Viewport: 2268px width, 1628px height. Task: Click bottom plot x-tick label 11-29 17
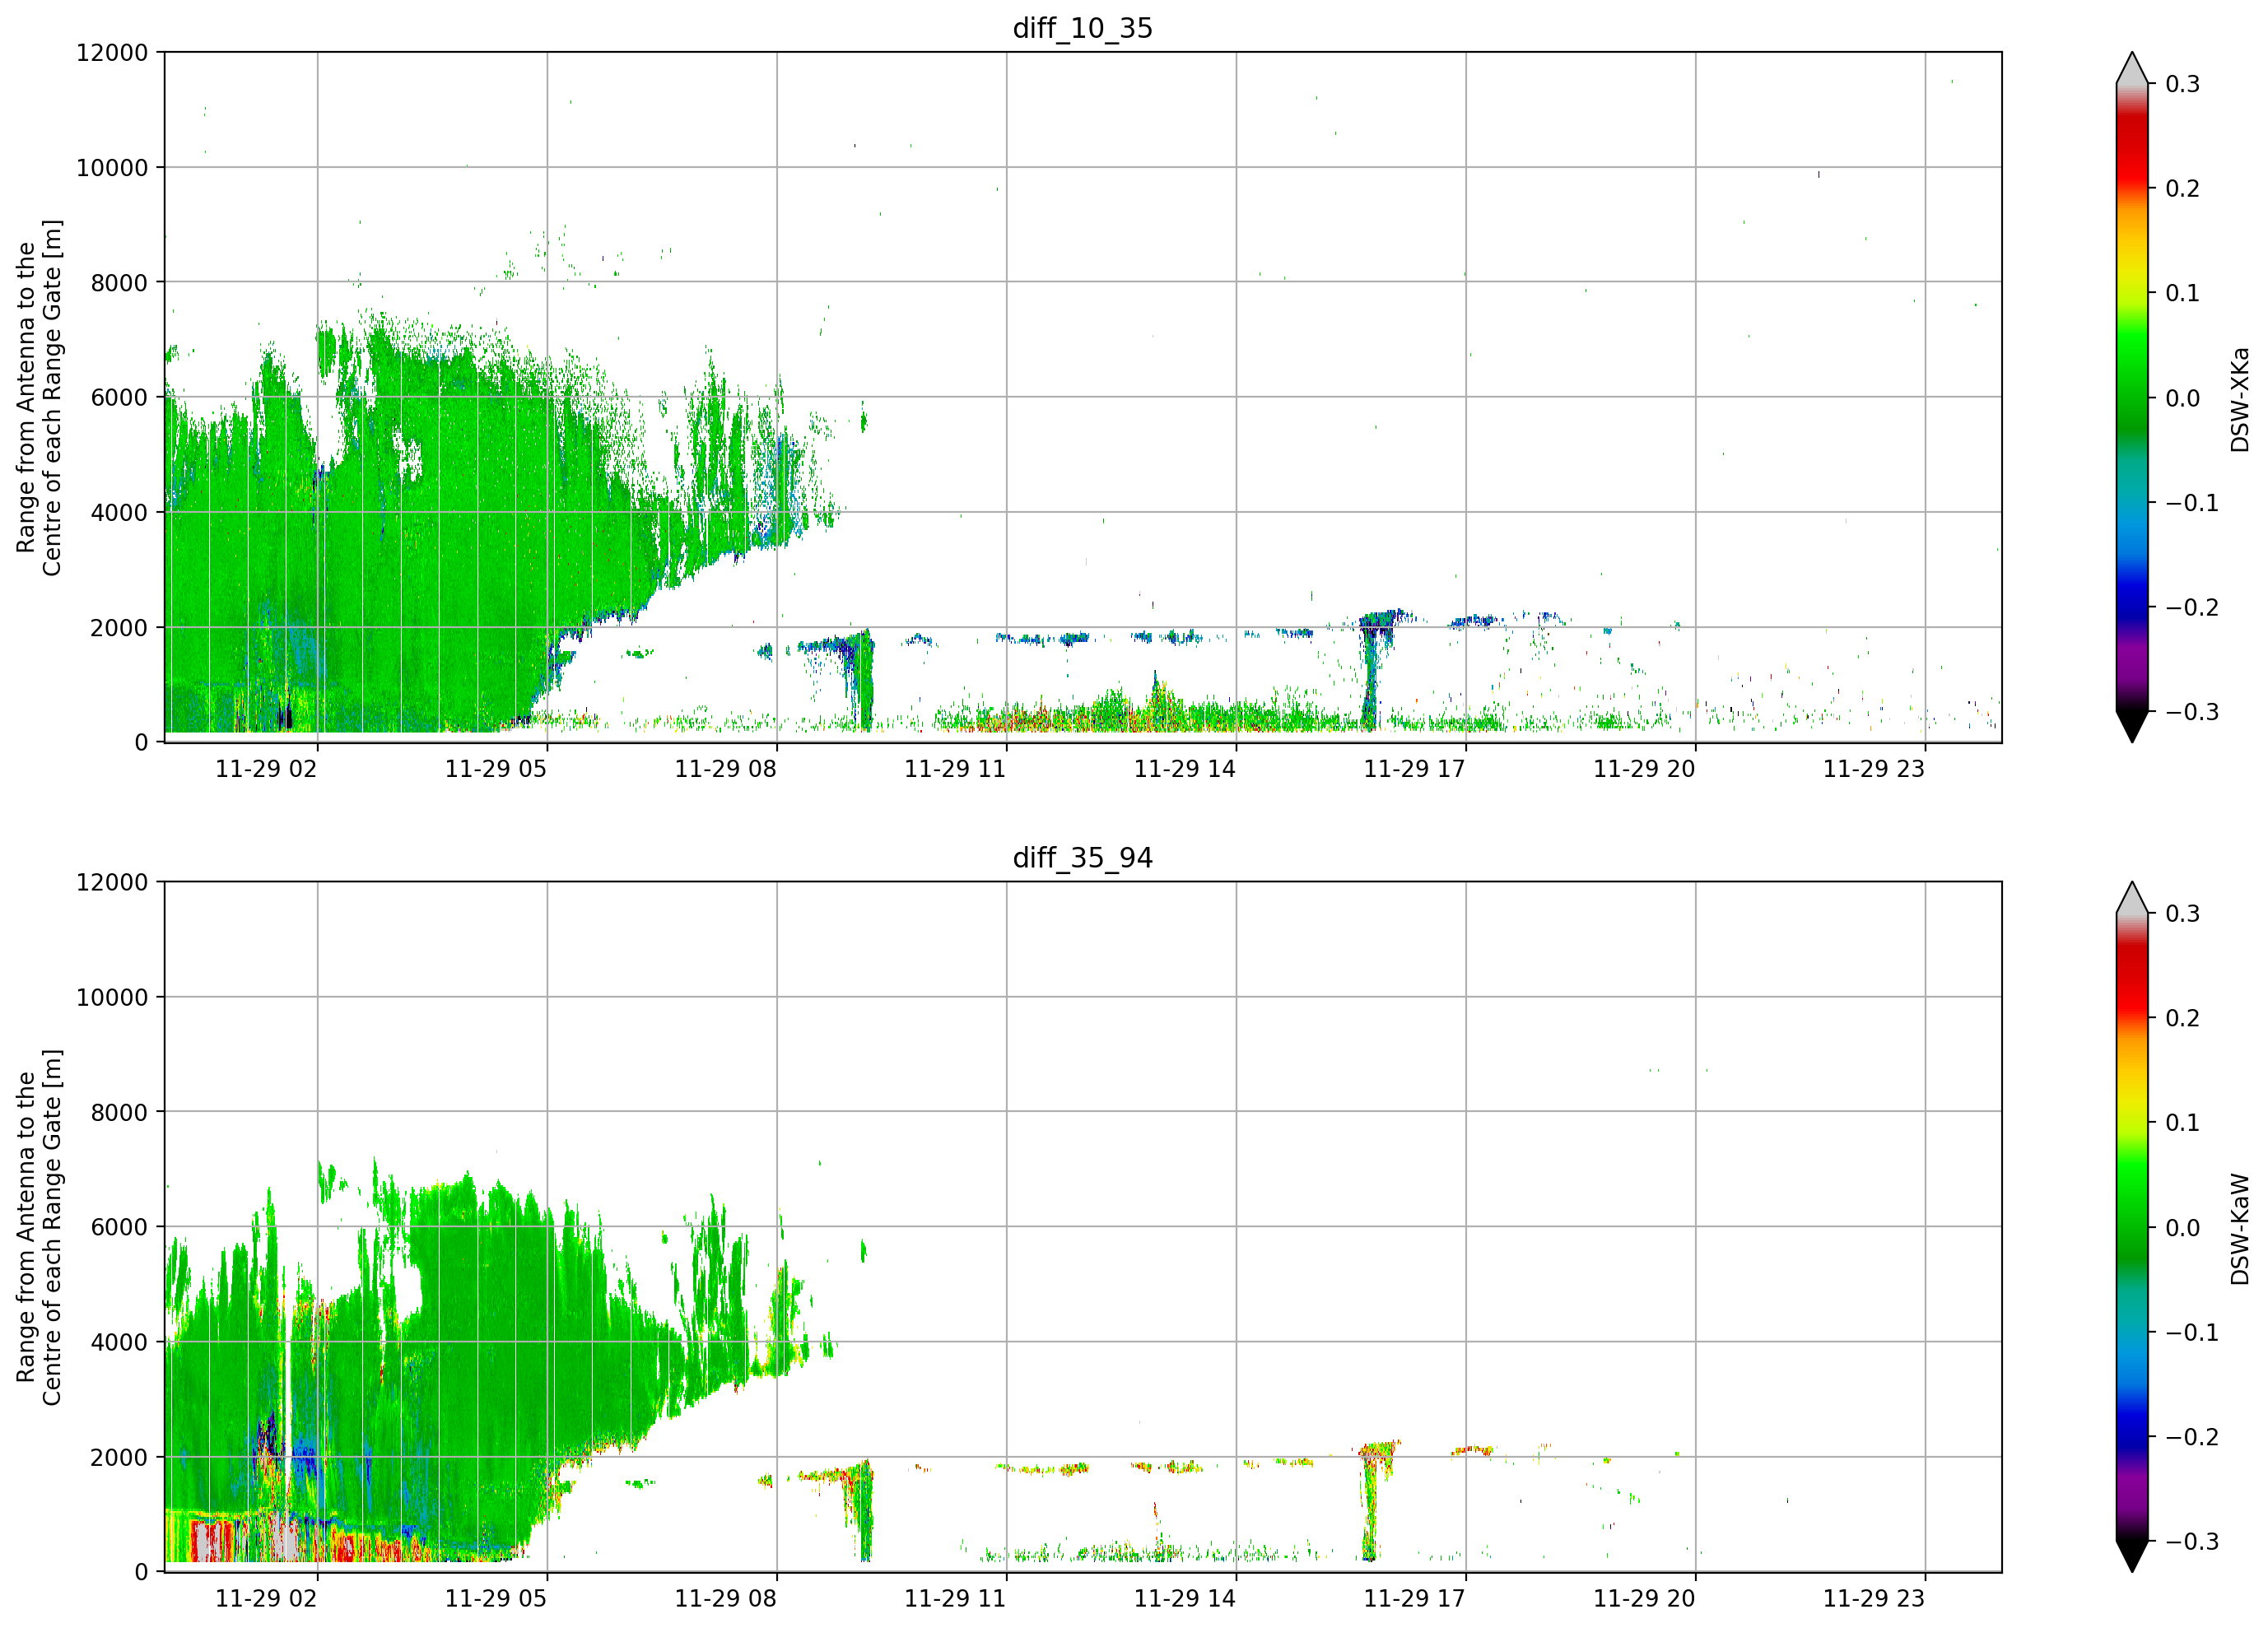[x=1414, y=1599]
